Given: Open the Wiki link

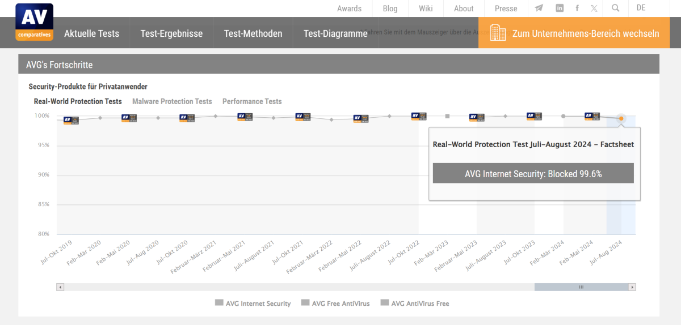Looking at the screenshot, I should click(x=426, y=8).
